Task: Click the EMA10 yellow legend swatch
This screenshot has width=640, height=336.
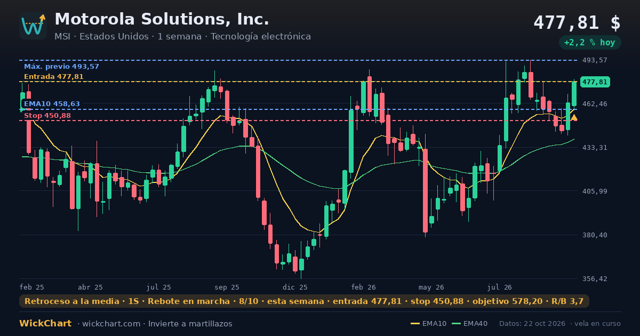Action: (x=415, y=324)
